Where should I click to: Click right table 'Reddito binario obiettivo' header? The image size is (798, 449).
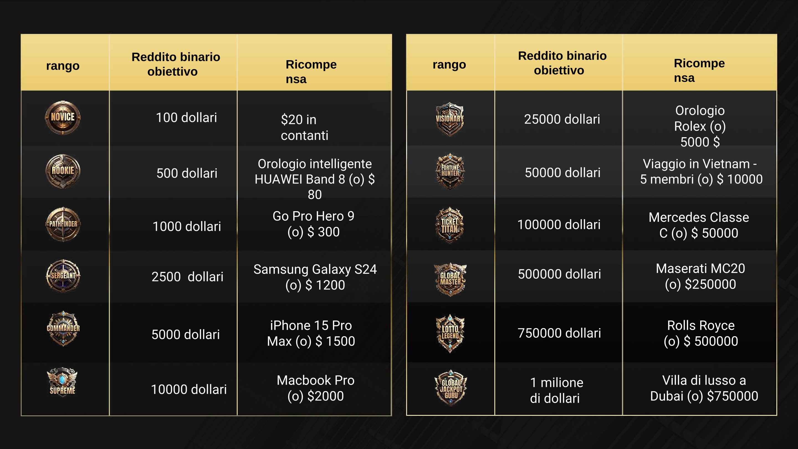[x=559, y=62]
